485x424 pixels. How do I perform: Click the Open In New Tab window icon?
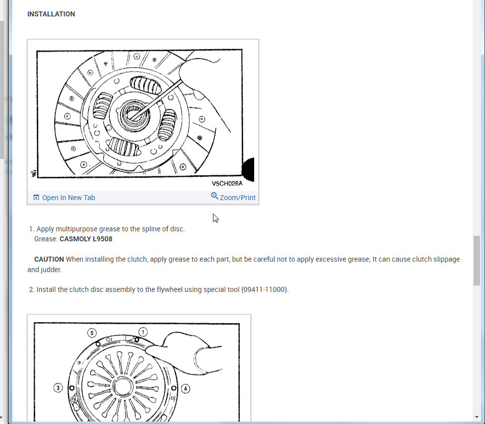click(36, 197)
